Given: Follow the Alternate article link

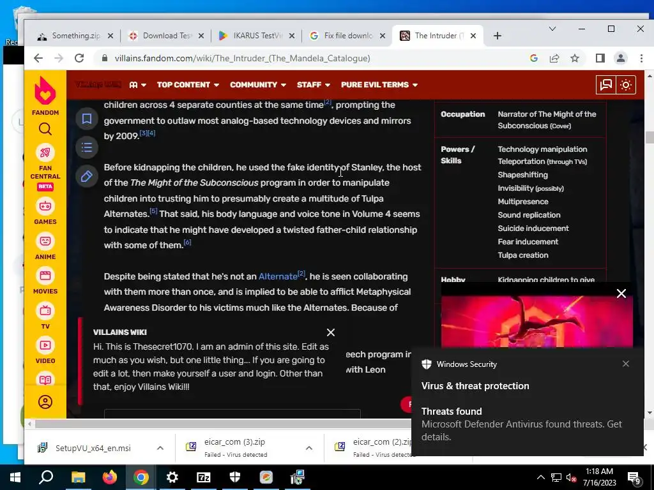Looking at the screenshot, I should pyautogui.click(x=278, y=277).
